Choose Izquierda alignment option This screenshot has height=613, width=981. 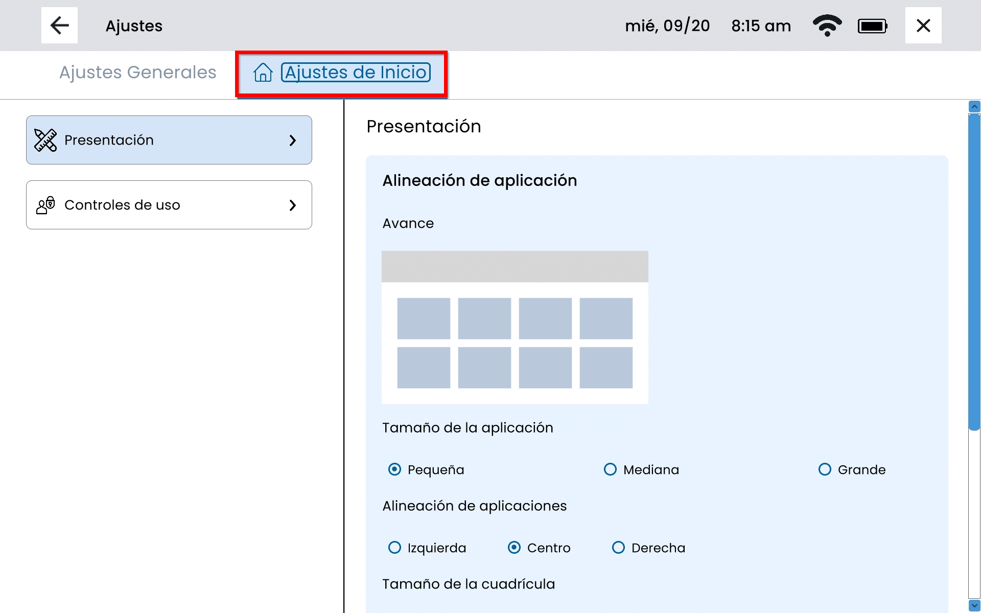pos(394,547)
